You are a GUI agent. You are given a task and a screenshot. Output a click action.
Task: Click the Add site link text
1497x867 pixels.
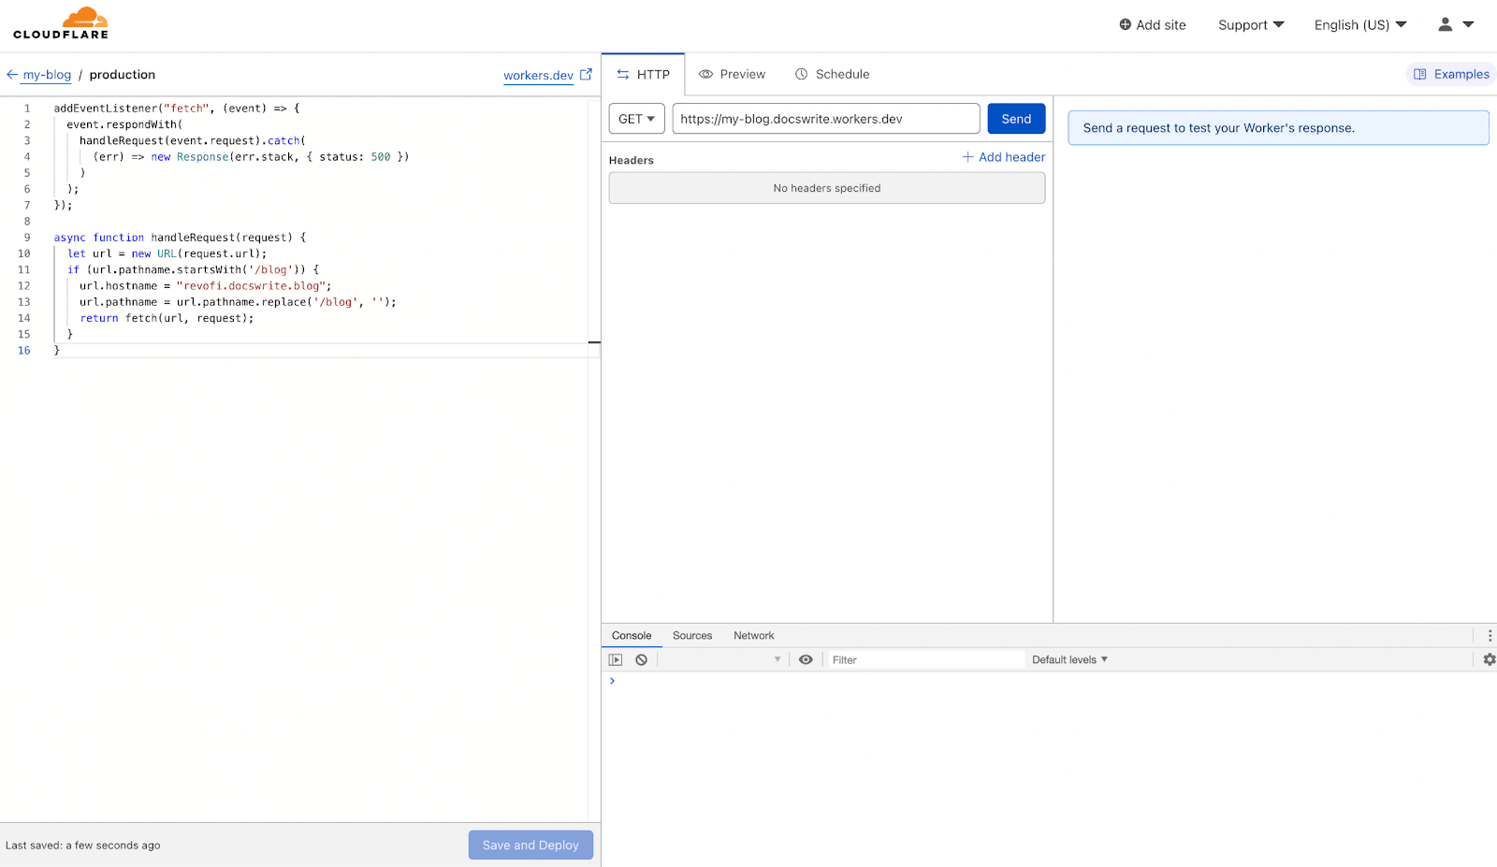tap(1161, 25)
